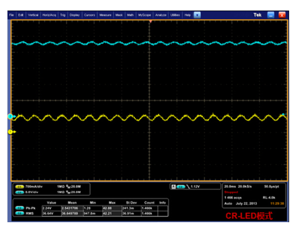Open the Help menu
301x231 pixels.
click(x=187, y=15)
